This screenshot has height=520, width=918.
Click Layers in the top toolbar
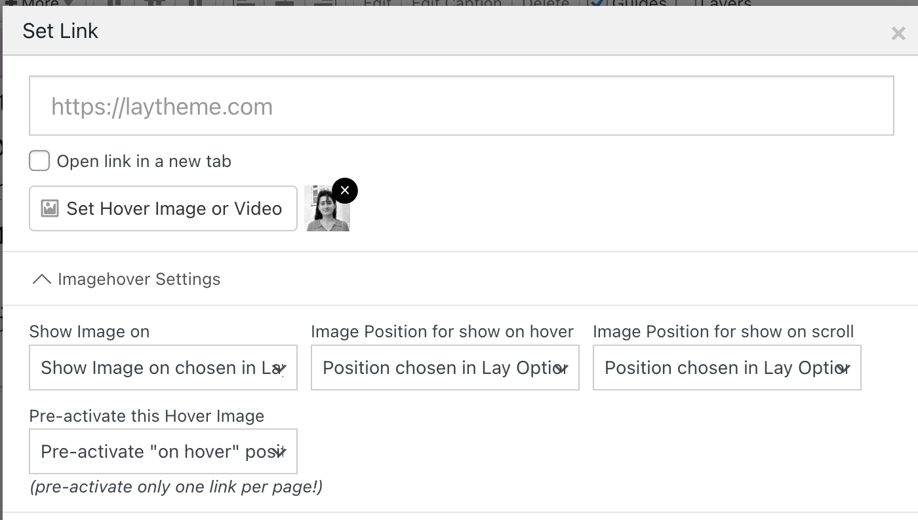click(726, 3)
